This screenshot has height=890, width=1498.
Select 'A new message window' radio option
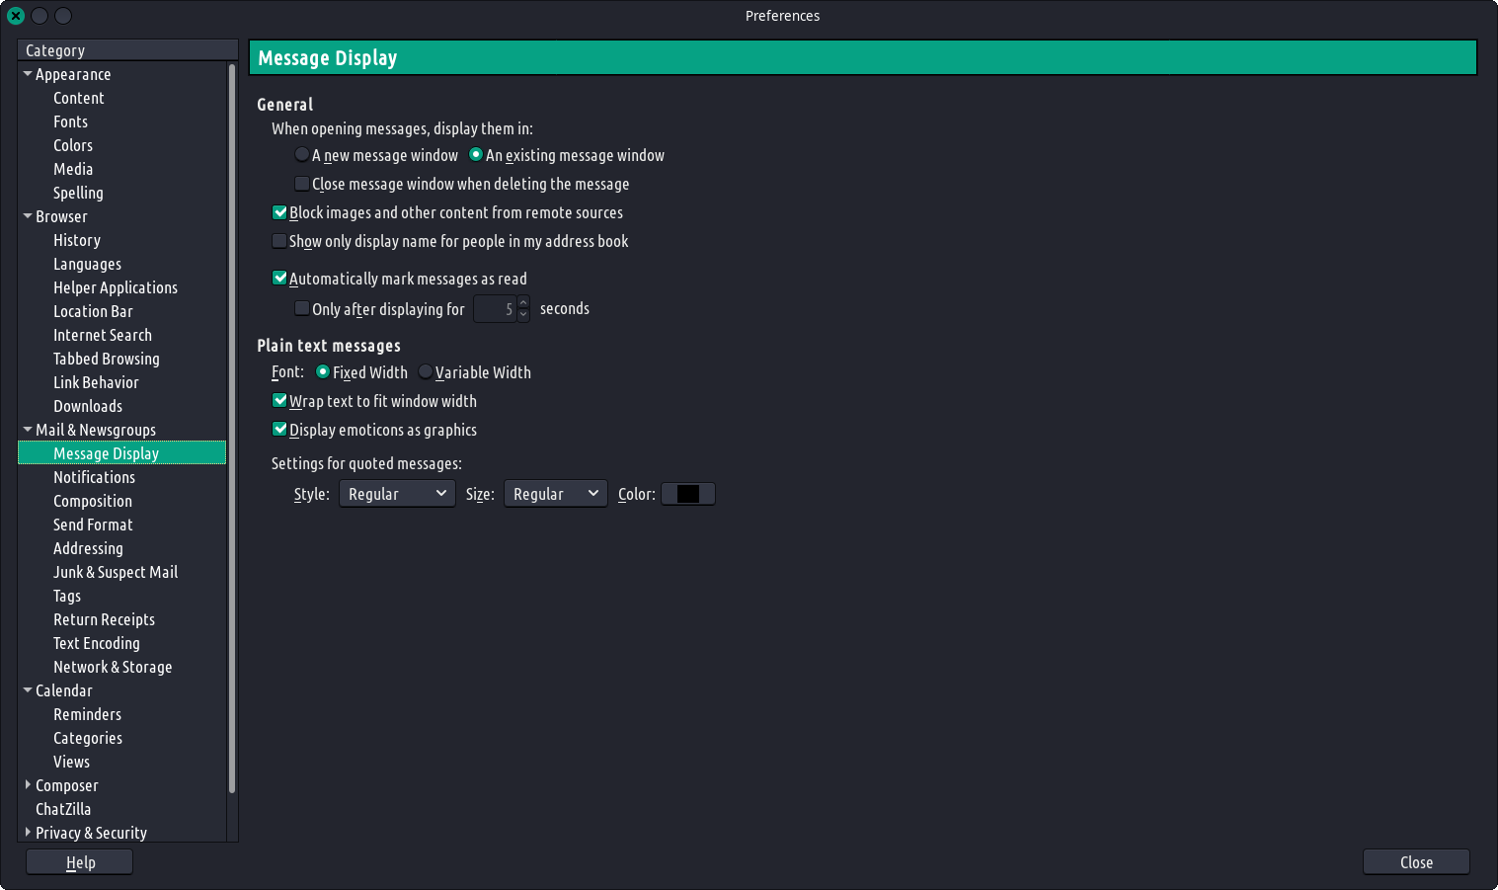pos(302,155)
